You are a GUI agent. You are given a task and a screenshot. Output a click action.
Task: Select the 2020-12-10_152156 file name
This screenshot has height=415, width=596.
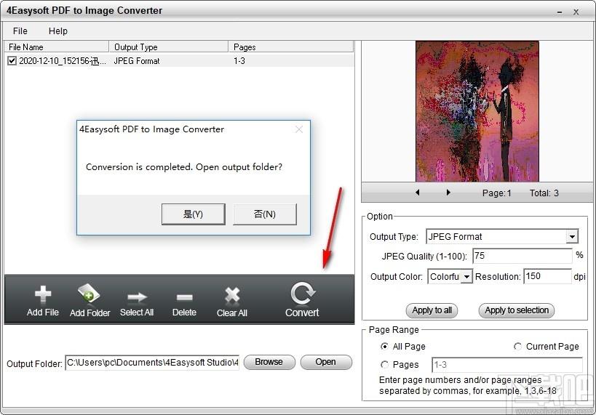[63, 61]
